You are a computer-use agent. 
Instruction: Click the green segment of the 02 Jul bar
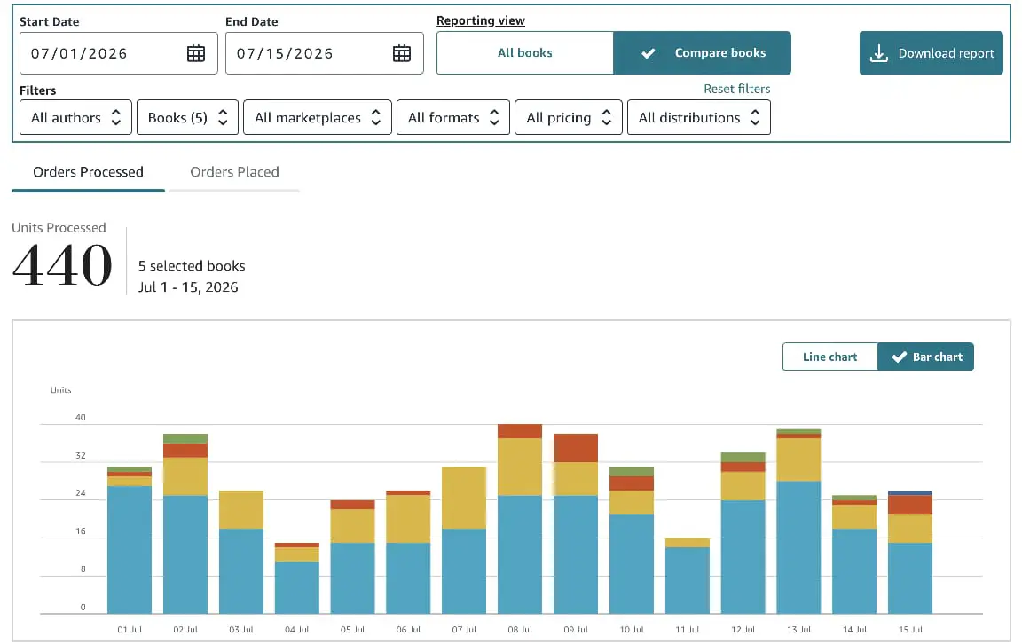(185, 439)
